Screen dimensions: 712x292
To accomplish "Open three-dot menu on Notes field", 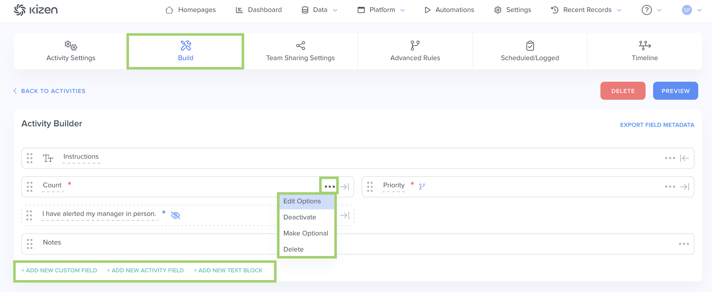I will 684,244.
